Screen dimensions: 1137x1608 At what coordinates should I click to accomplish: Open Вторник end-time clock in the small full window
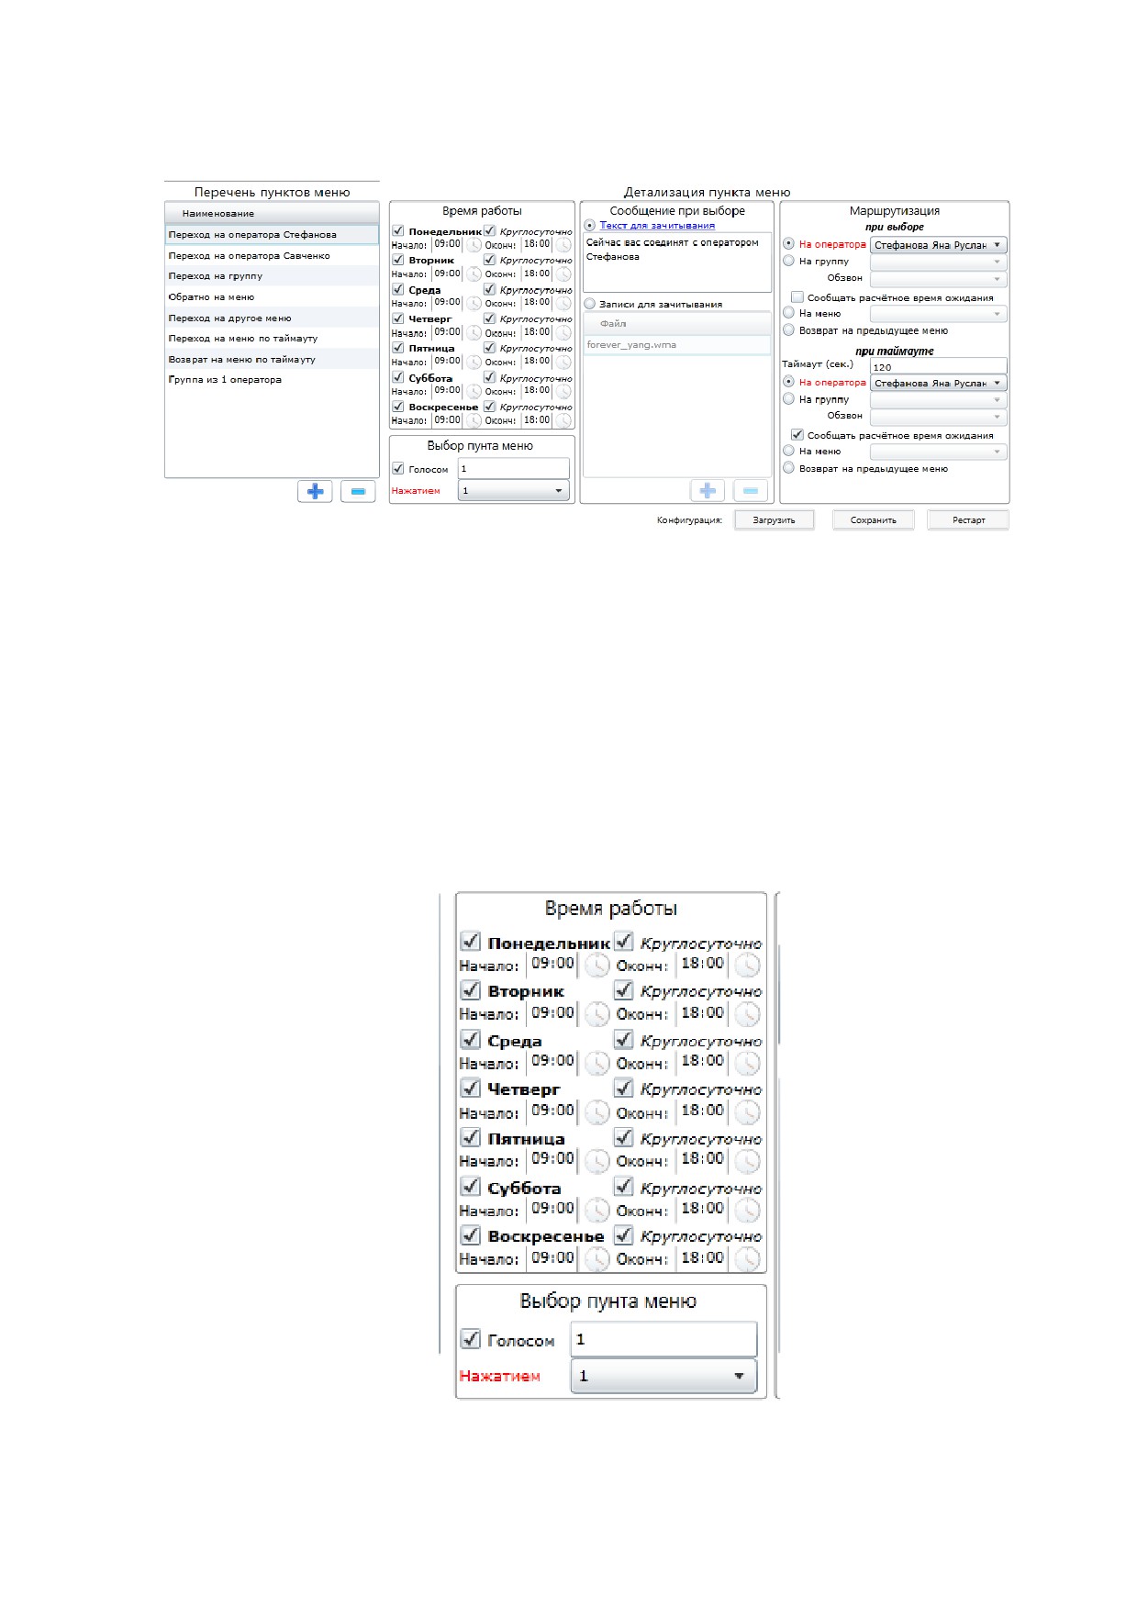point(563,274)
